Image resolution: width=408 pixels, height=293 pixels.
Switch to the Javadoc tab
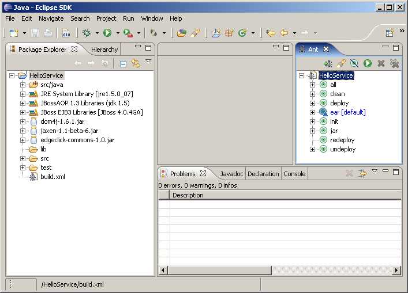coord(231,174)
